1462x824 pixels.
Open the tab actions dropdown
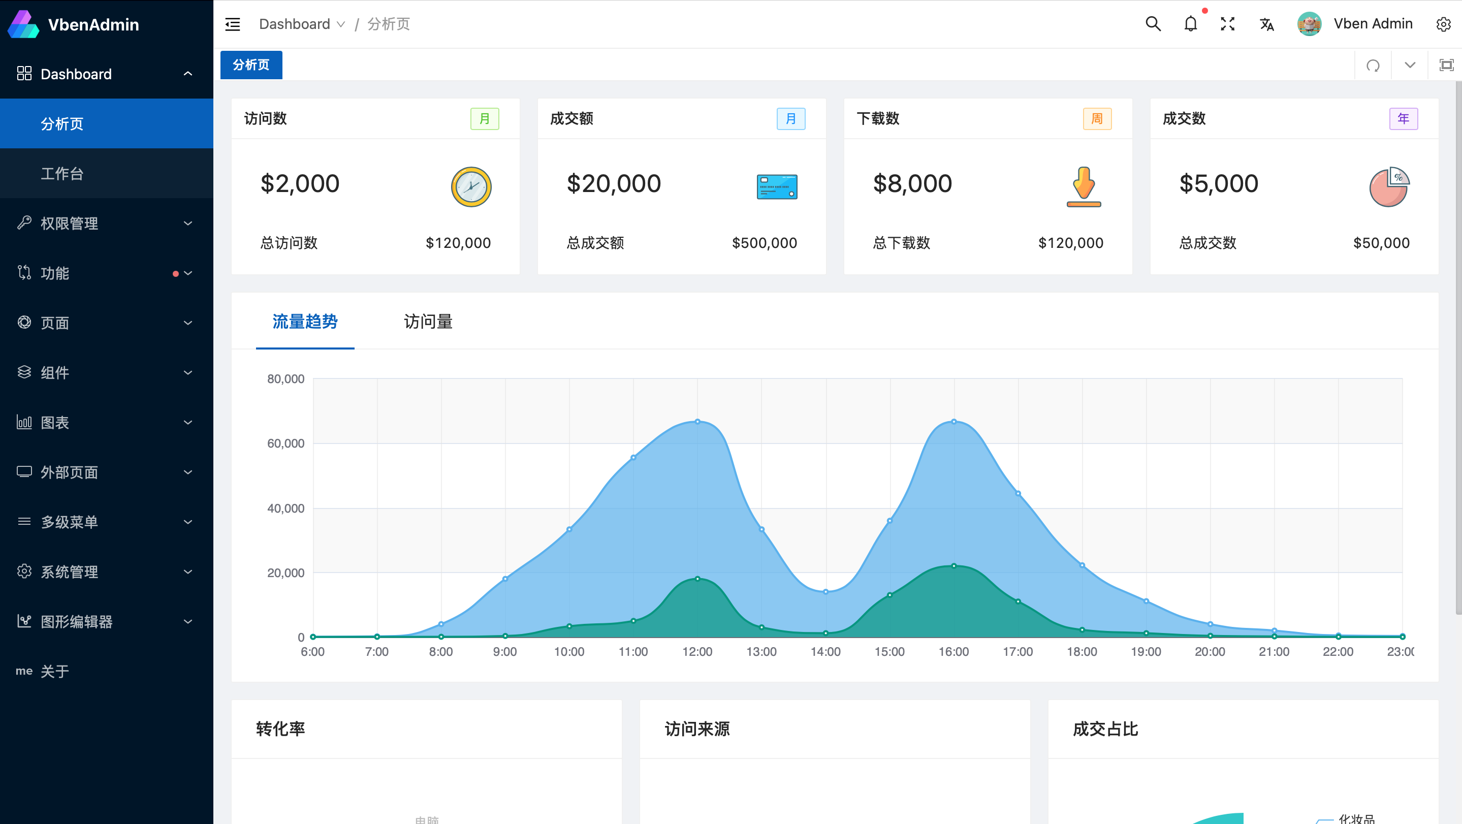(x=1409, y=65)
